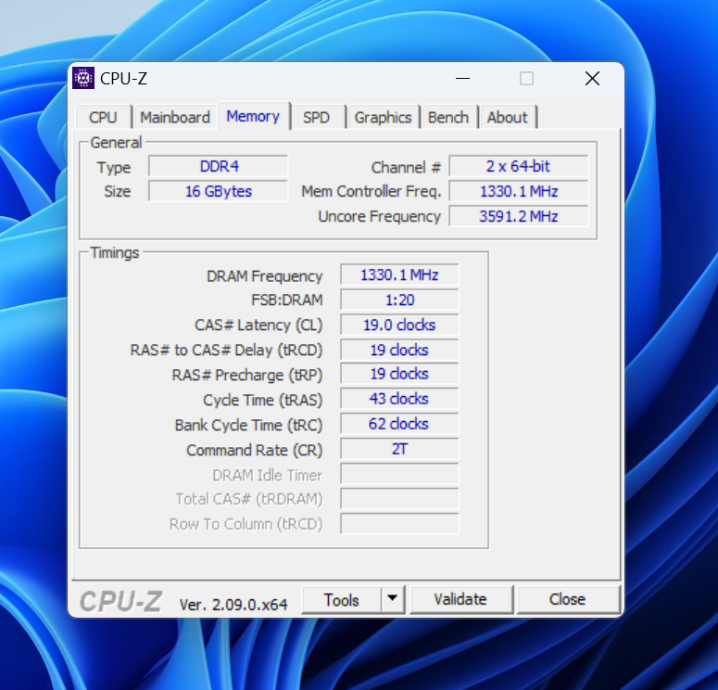The width and height of the screenshot is (718, 690).
Task: Click the DDR4 memory type field
Action: coord(219,166)
